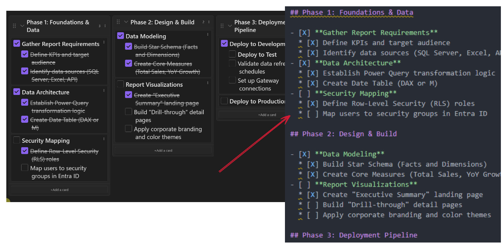Collapse the Phase 1 lane chevron

point(22,26)
